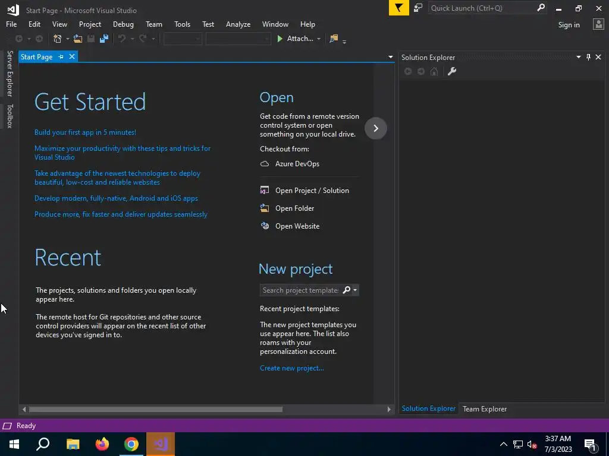Click the Undo toolbar icon

[122, 39]
